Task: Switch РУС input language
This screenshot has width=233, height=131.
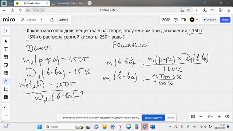Action: (194, 127)
